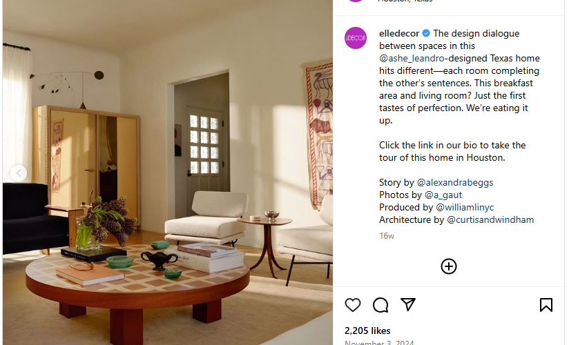Visit @curtisandwindham architecture profile

(490, 219)
